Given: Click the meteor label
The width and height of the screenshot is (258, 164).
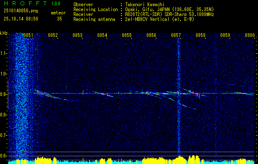Looking at the screenshot, I should tap(58, 13).
